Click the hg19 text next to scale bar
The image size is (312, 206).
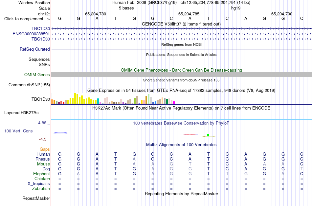236,8
